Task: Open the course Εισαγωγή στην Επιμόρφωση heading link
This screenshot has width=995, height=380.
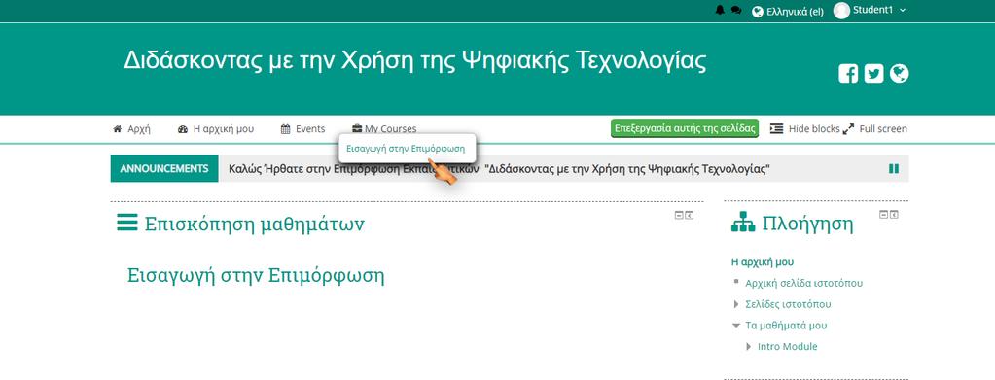Action: point(257,276)
